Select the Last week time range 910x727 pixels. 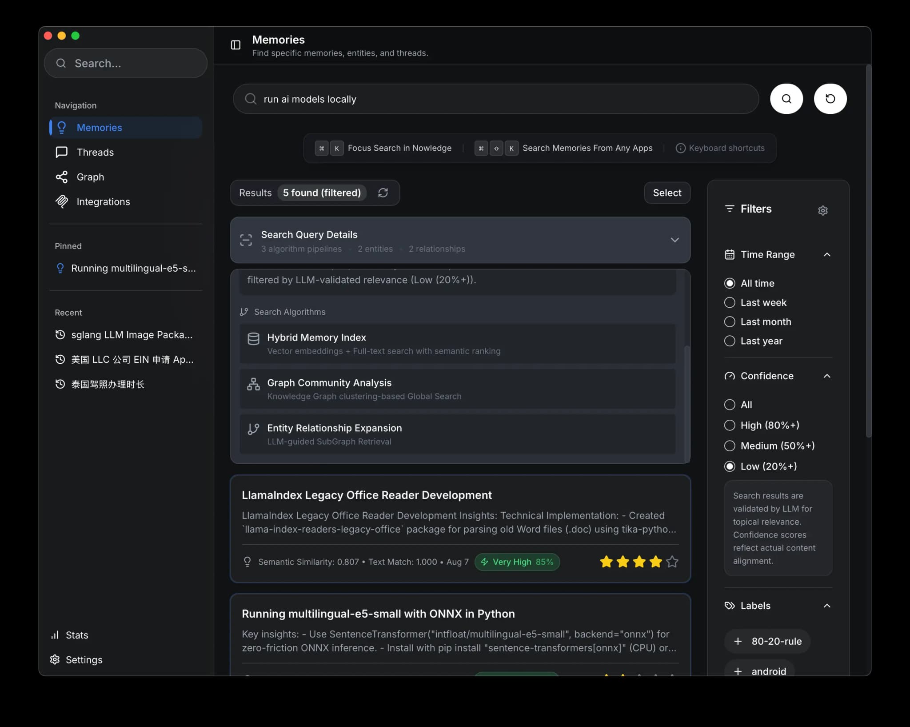click(730, 302)
